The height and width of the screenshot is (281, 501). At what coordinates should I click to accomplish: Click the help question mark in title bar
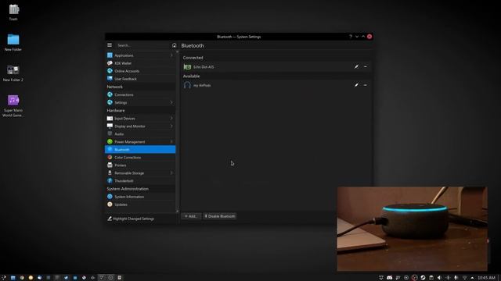click(351, 37)
